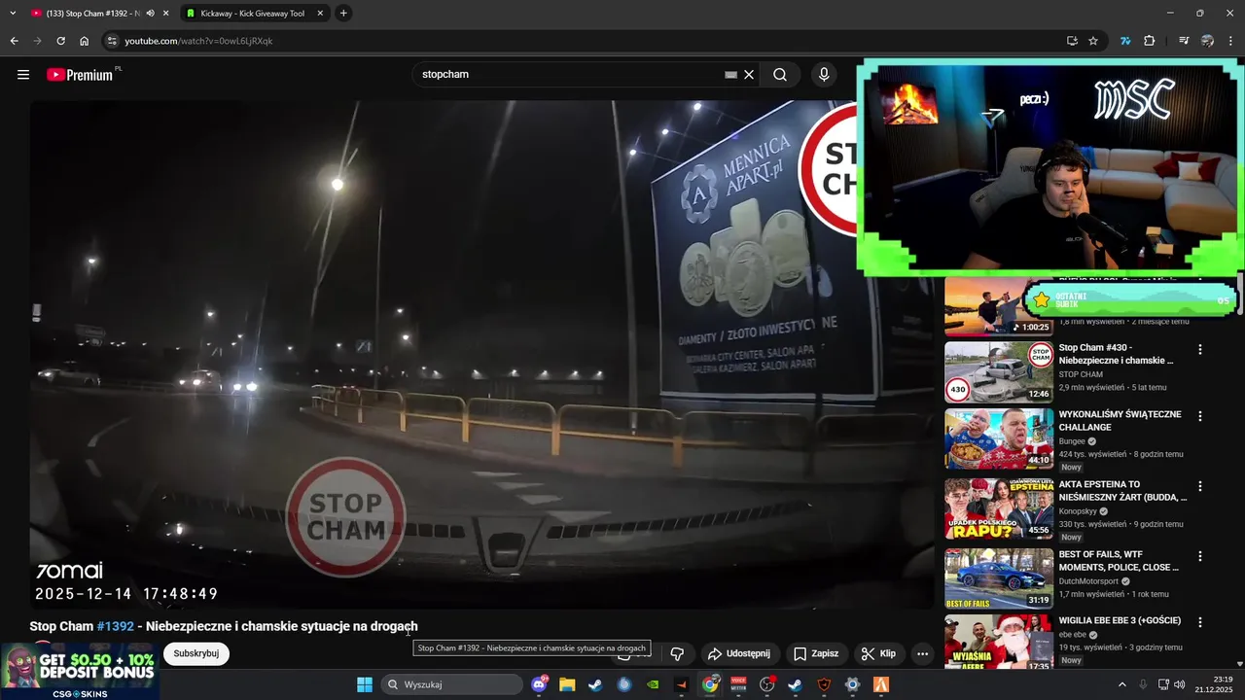Open options for the ebe ebe video
The height and width of the screenshot is (700, 1245).
[1200, 622]
